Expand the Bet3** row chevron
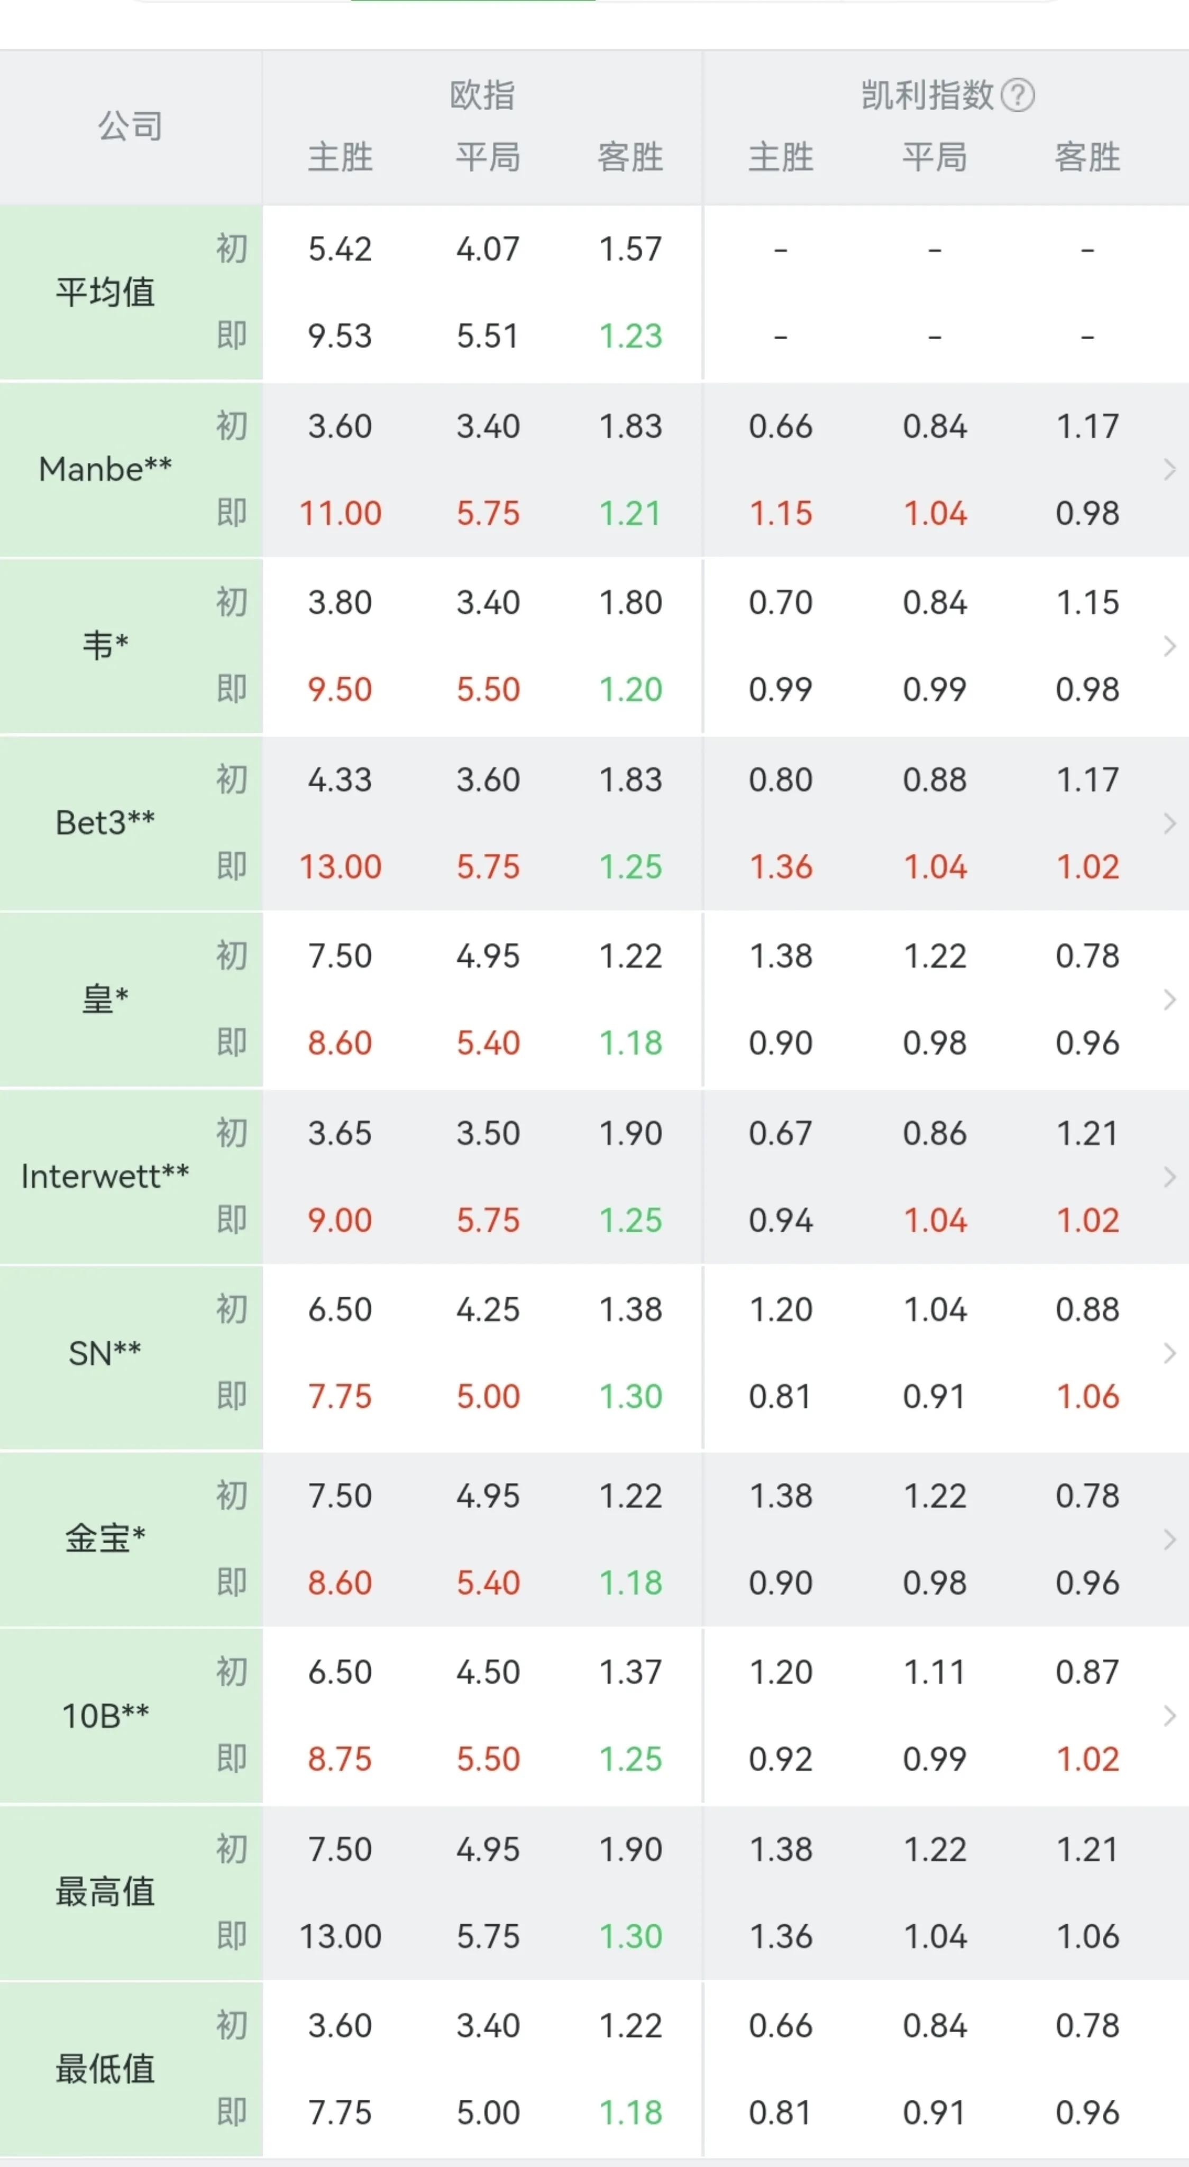The height and width of the screenshot is (2167, 1189). pyautogui.click(x=1169, y=823)
